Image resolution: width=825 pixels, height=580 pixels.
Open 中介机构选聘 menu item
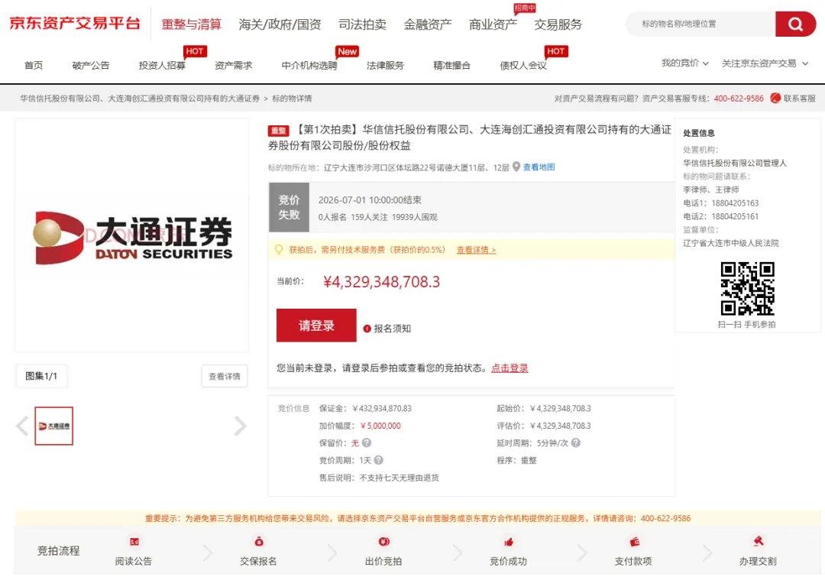[309, 65]
